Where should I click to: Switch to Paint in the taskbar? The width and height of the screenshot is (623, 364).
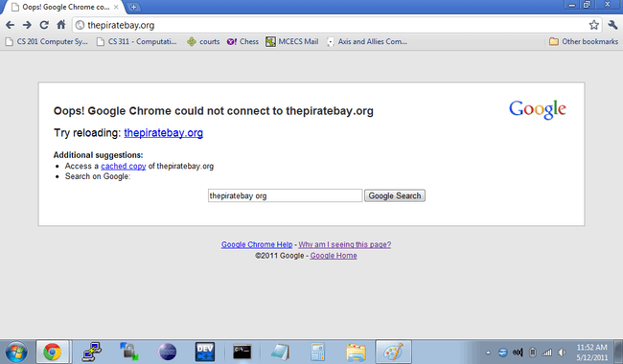pyautogui.click(x=393, y=352)
